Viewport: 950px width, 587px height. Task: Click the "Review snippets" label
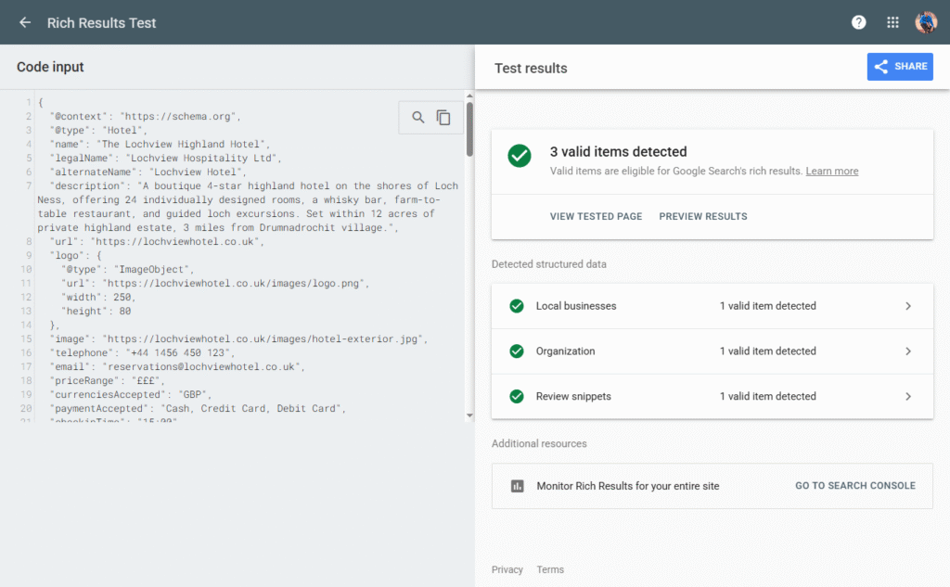(573, 396)
